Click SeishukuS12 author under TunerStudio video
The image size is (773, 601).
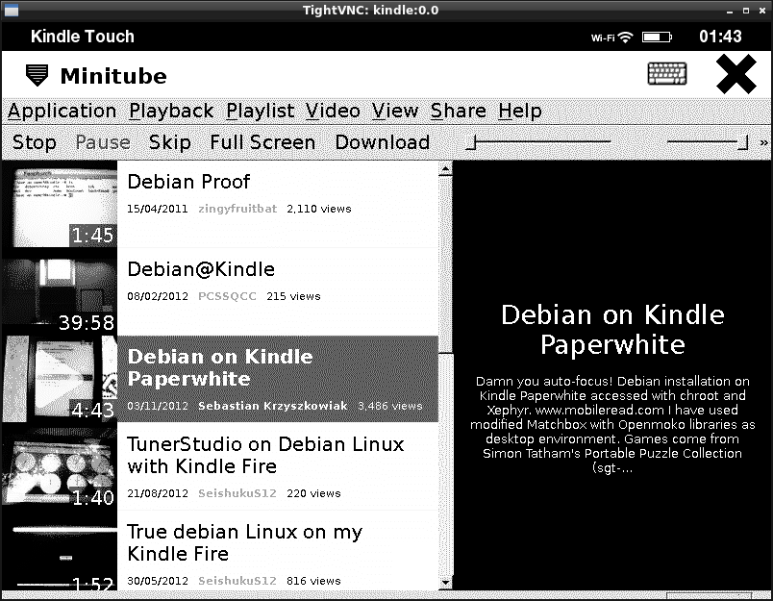pyautogui.click(x=237, y=493)
